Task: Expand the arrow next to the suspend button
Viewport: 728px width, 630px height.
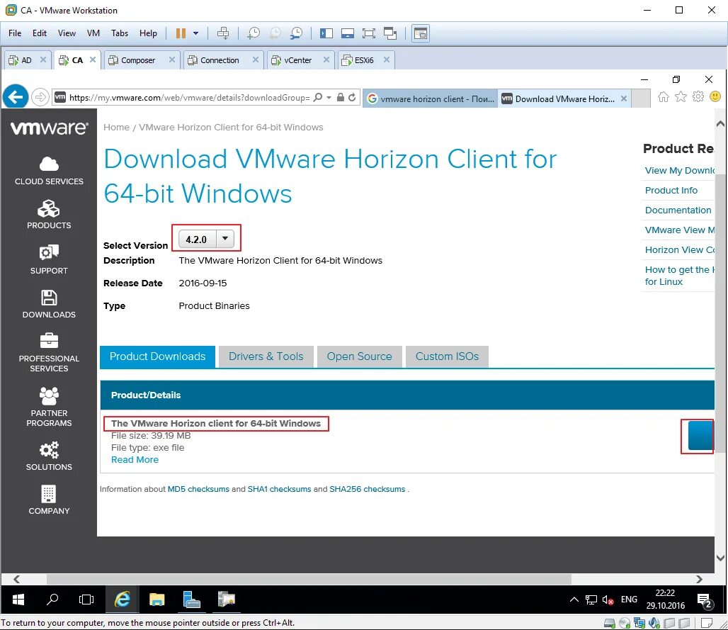Action: [x=195, y=33]
